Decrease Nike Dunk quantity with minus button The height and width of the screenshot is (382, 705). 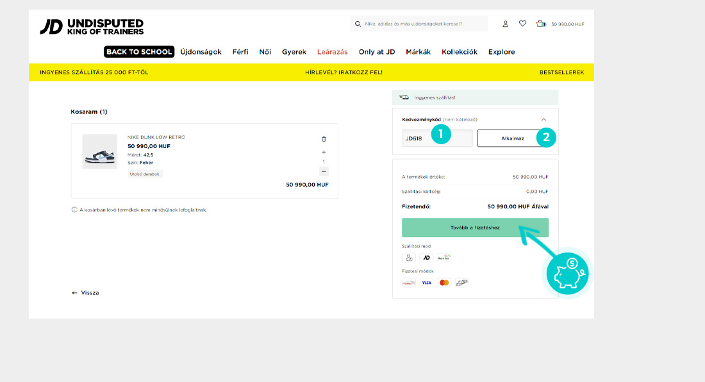coord(324,171)
